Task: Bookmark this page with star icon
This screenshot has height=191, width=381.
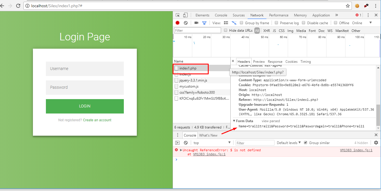Action: click(348, 6)
